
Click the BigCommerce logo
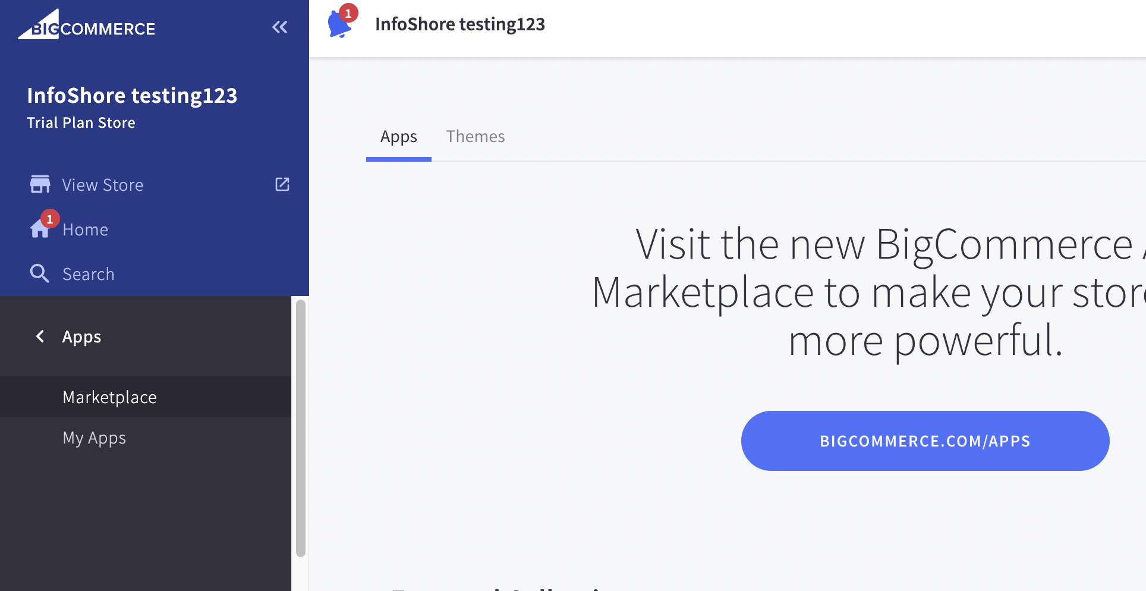click(x=87, y=26)
